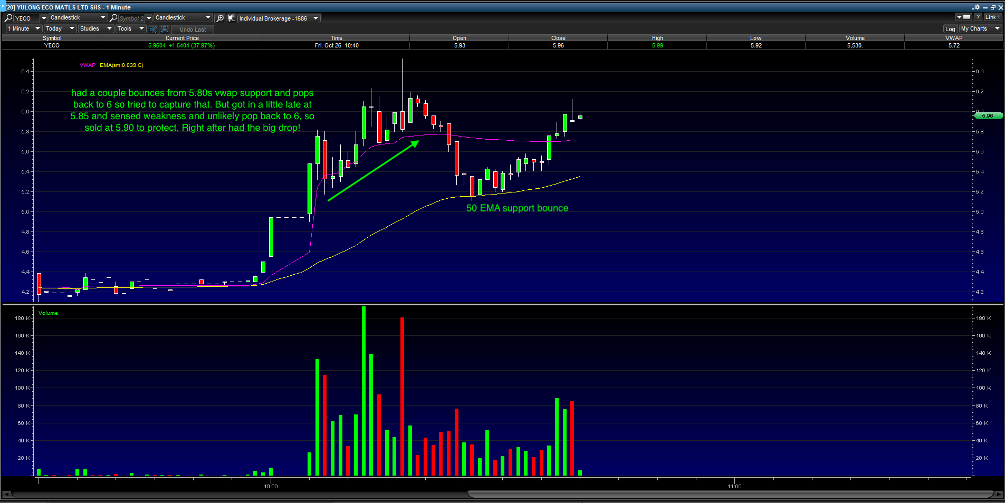
Task: Click the Time column header
Action: pos(337,38)
